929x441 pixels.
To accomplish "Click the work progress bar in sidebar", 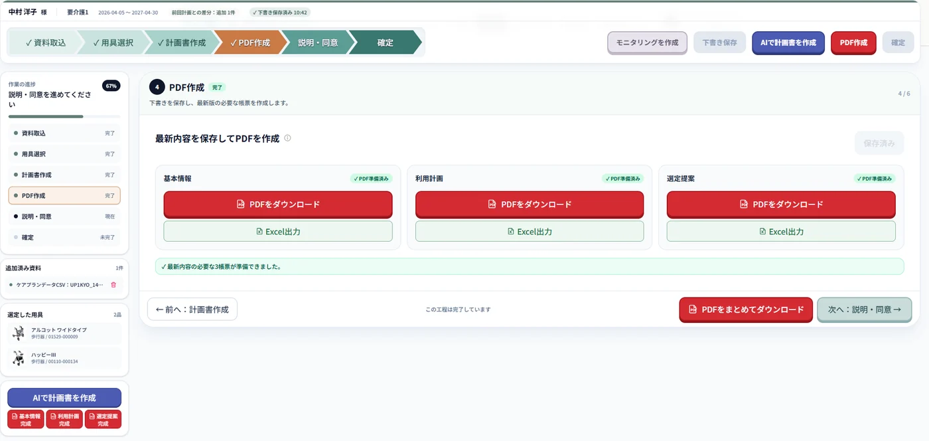I will (x=64, y=116).
